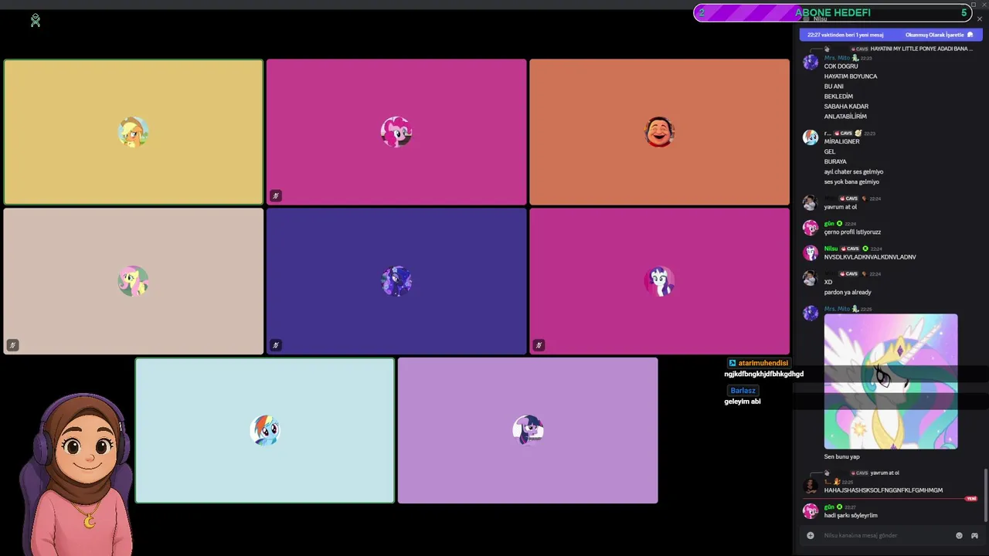Click the ABONE HEDEFI progress bar
The width and height of the screenshot is (989, 556).
pyautogui.click(x=832, y=12)
